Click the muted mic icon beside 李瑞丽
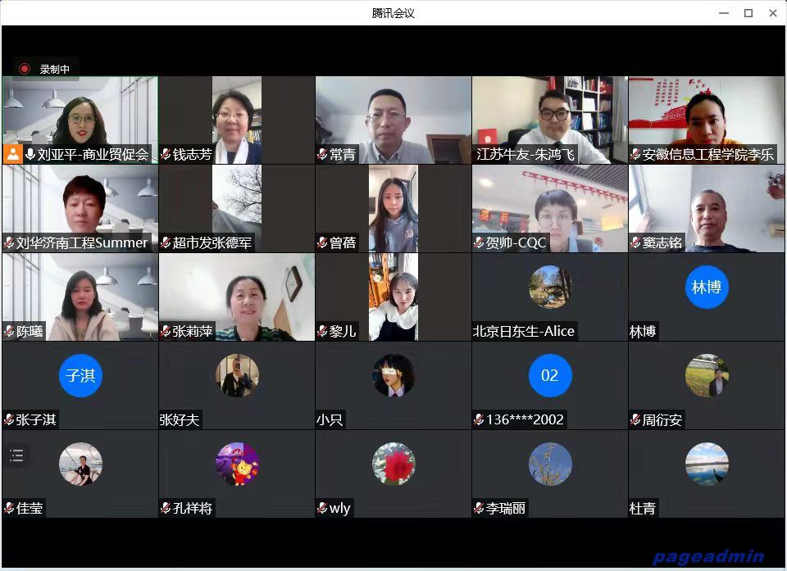The image size is (787, 571). [x=479, y=508]
